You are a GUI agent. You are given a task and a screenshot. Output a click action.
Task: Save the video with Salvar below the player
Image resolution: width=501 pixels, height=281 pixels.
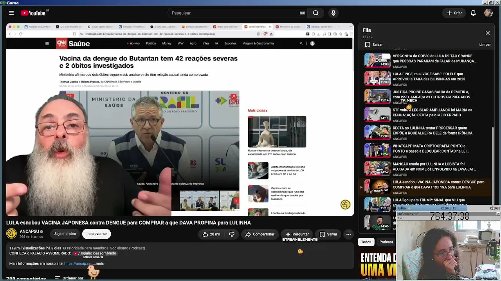328,234
